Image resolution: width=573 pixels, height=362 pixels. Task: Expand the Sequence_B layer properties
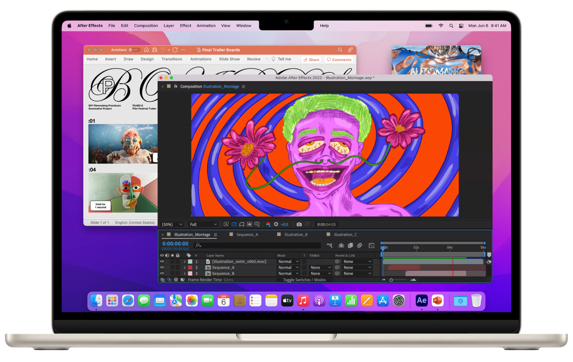(x=185, y=274)
